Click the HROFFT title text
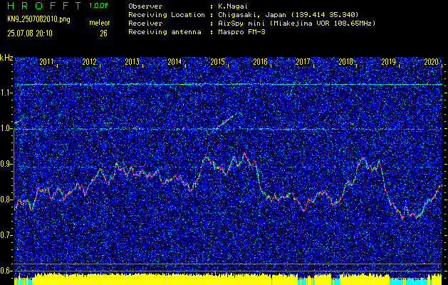 44,6
